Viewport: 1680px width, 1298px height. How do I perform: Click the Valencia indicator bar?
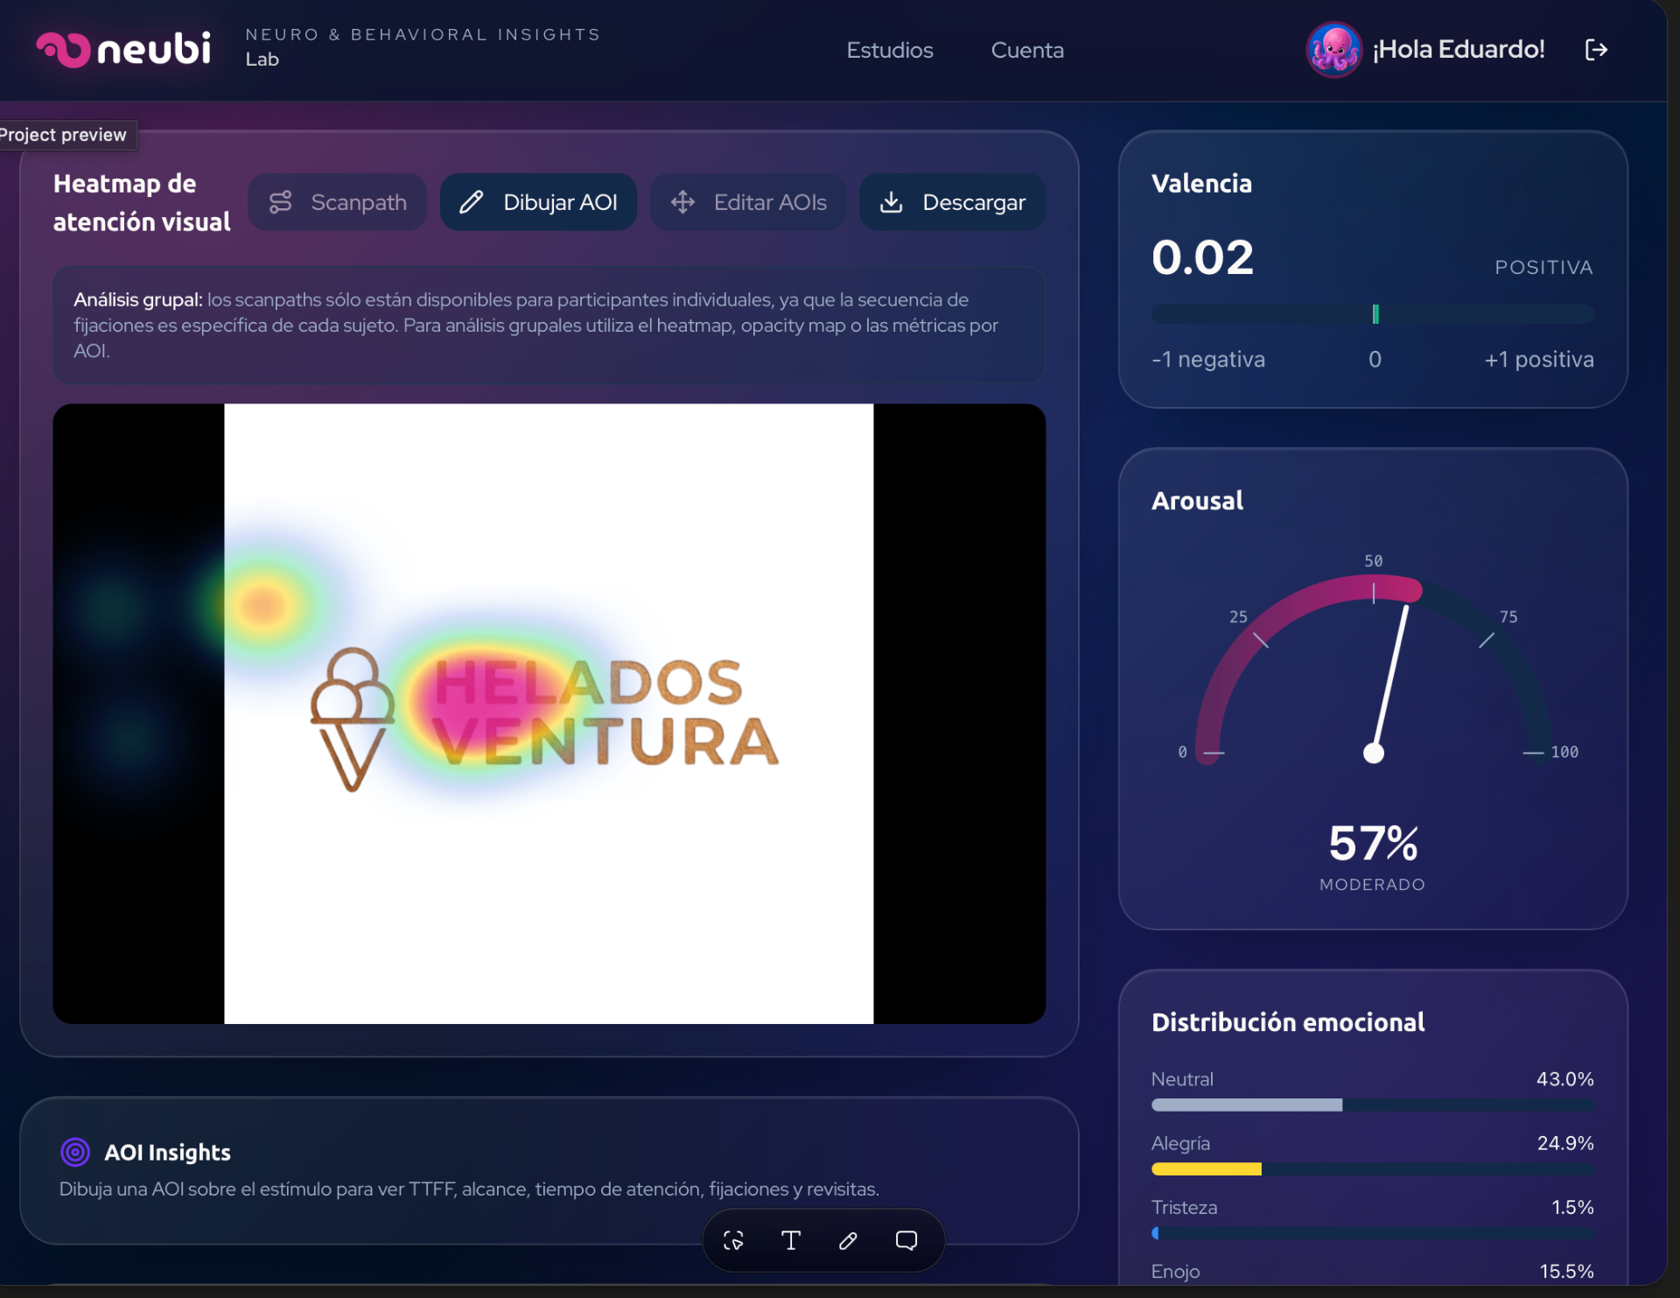(1373, 314)
